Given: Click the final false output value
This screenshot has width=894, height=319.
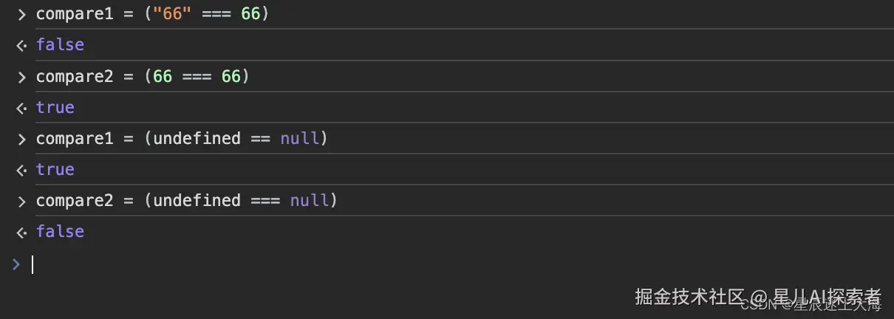Looking at the screenshot, I should tap(60, 232).
